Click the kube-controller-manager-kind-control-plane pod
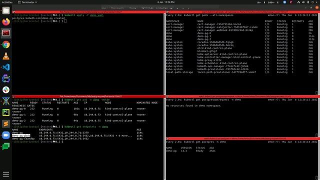Image resolution: width=320 pixels, height=180 pixels. [229, 57]
